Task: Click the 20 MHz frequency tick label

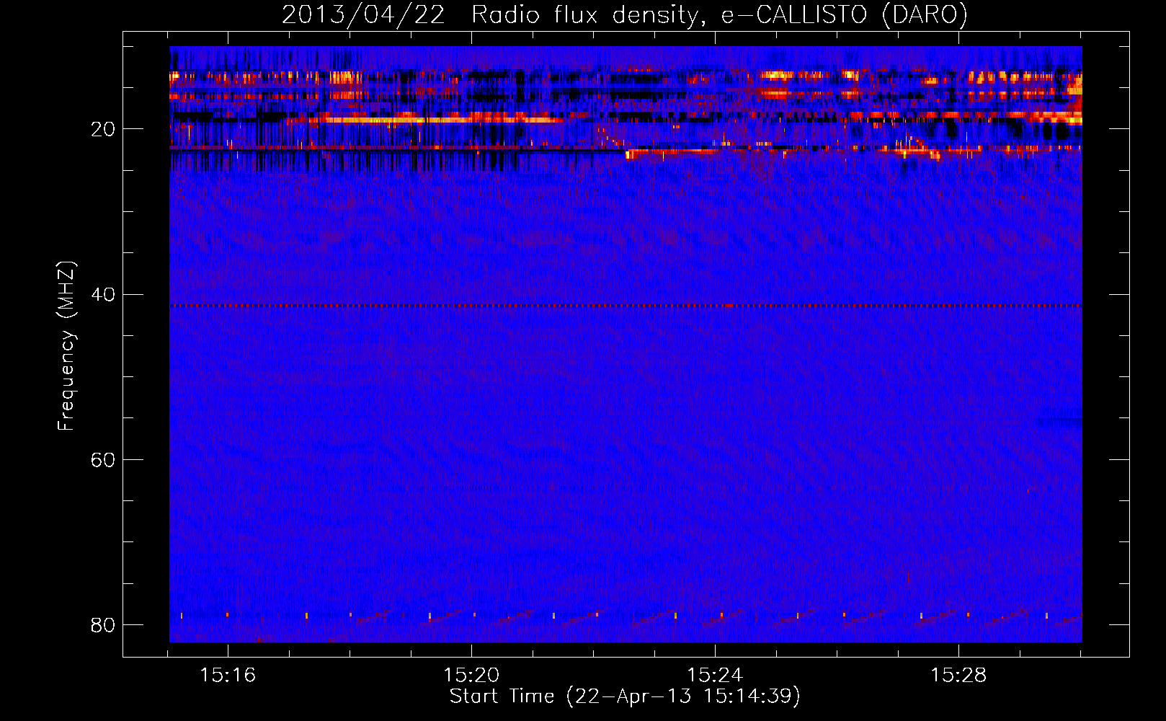Action: pyautogui.click(x=103, y=129)
